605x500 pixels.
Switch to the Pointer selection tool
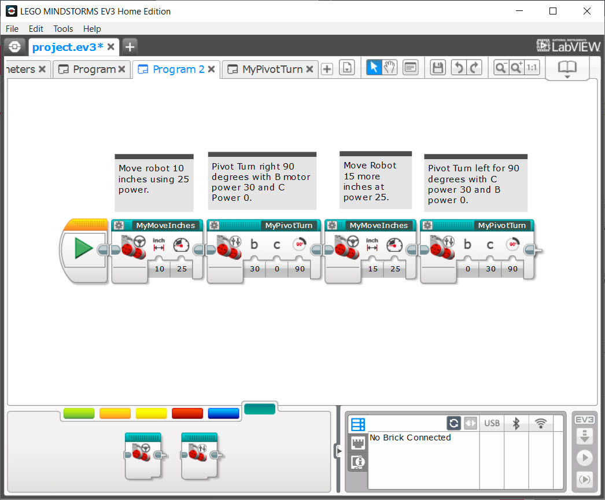[x=373, y=67]
